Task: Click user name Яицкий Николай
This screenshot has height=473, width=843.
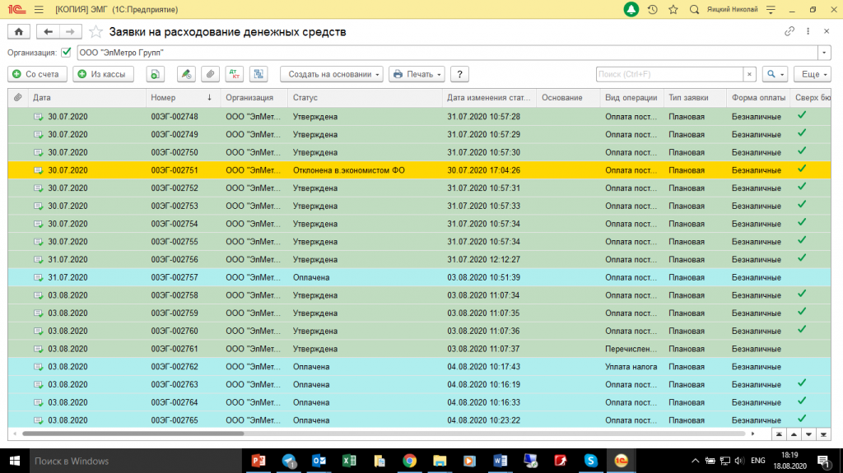Action: 732,10
